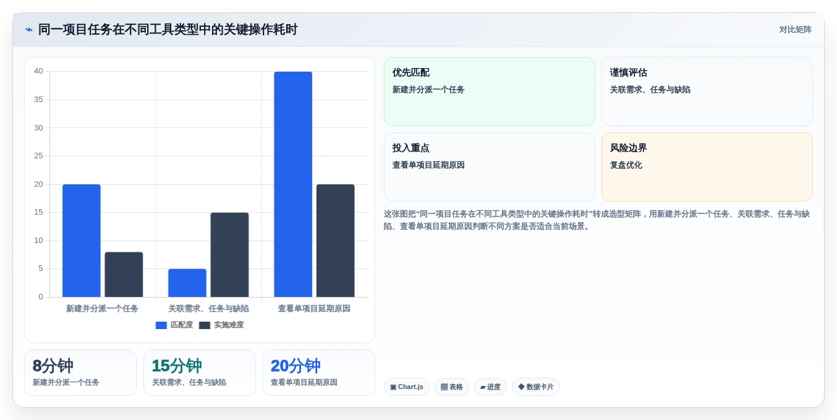
Task: Click the dark bar for 查看单项目延期原因
Action: coord(336,241)
